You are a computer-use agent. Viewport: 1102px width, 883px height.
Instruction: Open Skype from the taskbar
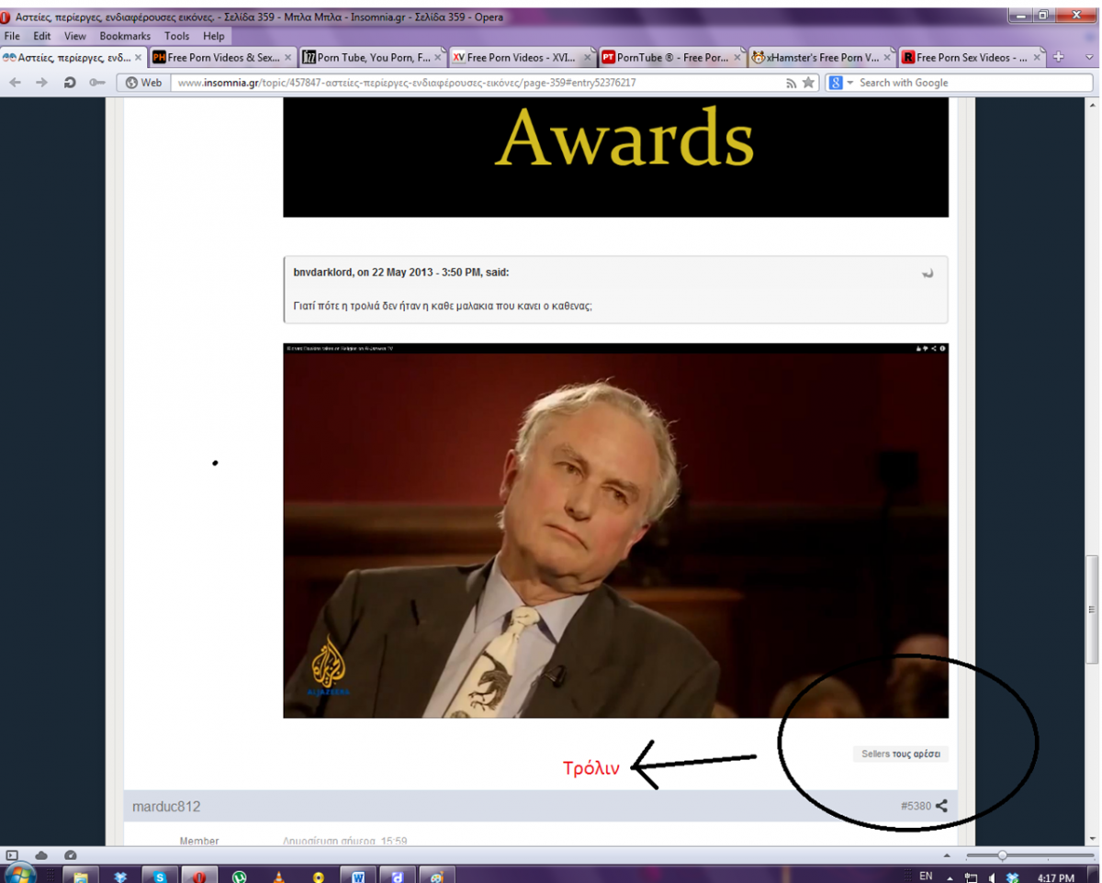tap(160, 875)
